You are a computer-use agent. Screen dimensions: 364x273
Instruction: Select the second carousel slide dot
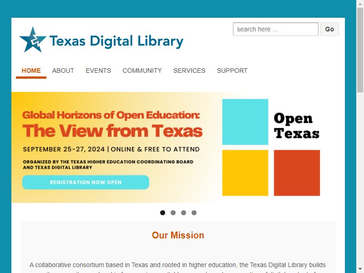pos(173,212)
